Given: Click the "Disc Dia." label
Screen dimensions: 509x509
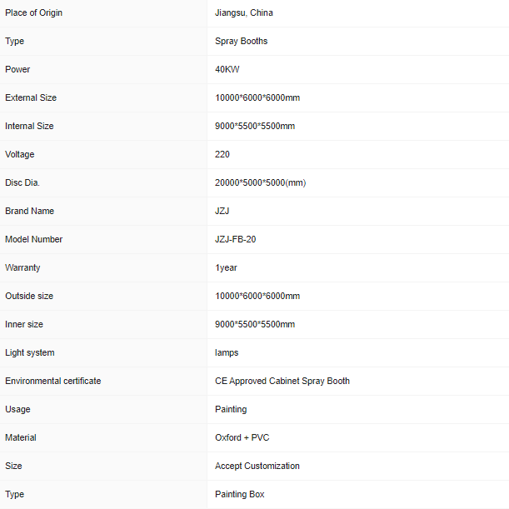Looking at the screenshot, I should coord(22,182).
